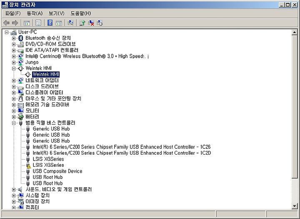Open the 보기(V) menu

[56, 13]
